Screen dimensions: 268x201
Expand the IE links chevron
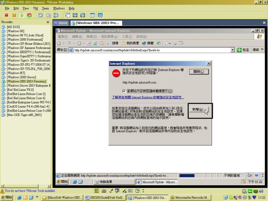click(262, 49)
